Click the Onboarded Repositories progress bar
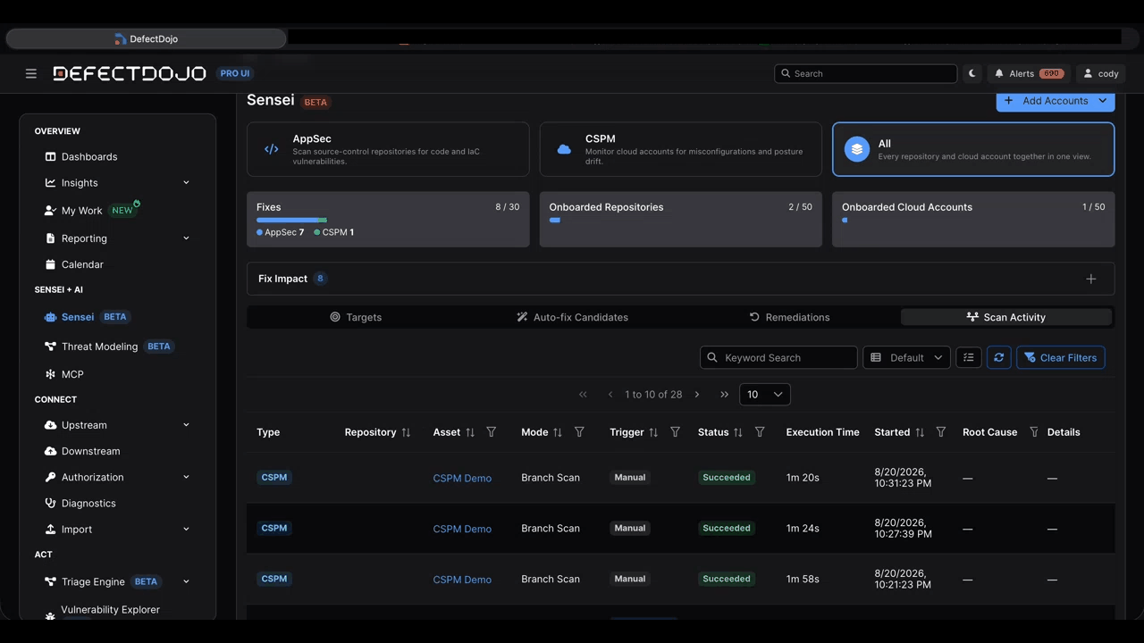Screen dimensions: 1144x643 click(555, 220)
